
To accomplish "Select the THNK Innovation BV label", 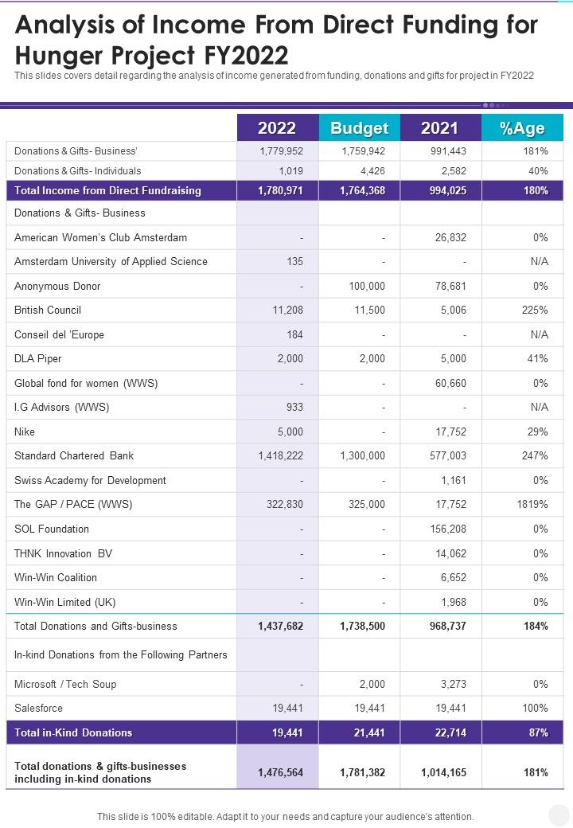I will (64, 554).
